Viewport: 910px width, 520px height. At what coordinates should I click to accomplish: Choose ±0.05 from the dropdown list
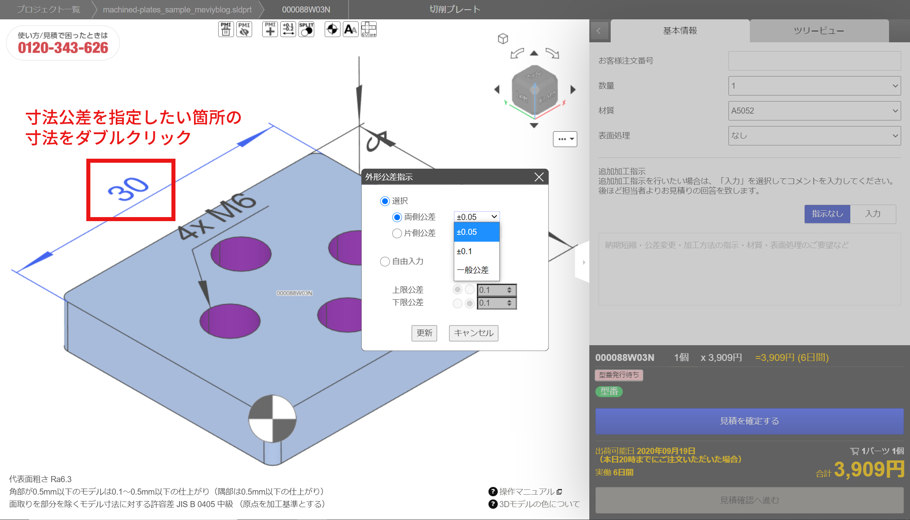477,232
